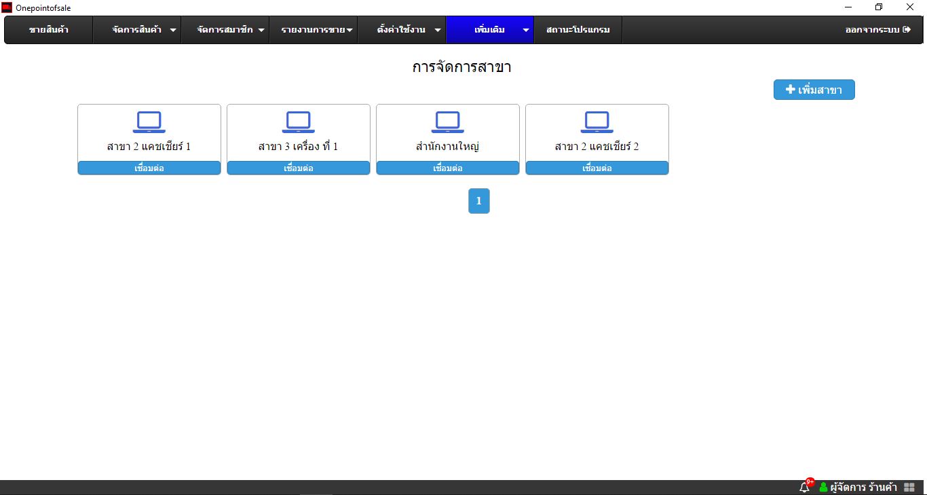This screenshot has height=495, width=927.
Task: Open the สถานะโปรแกรม menu item
Action: (578, 30)
